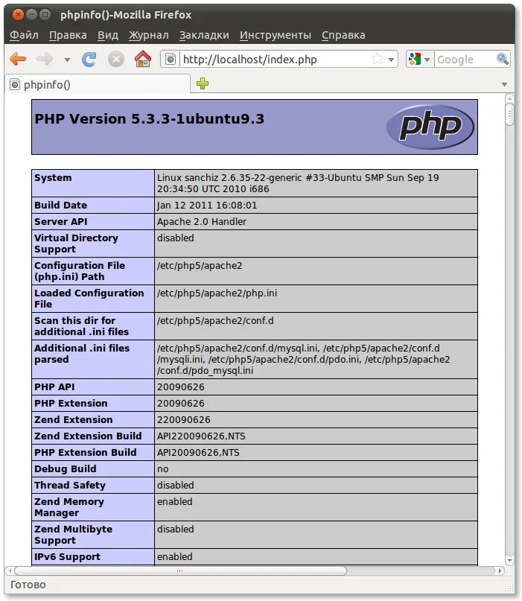Click the Debug Build value no
The image size is (522, 601).
[x=163, y=469]
